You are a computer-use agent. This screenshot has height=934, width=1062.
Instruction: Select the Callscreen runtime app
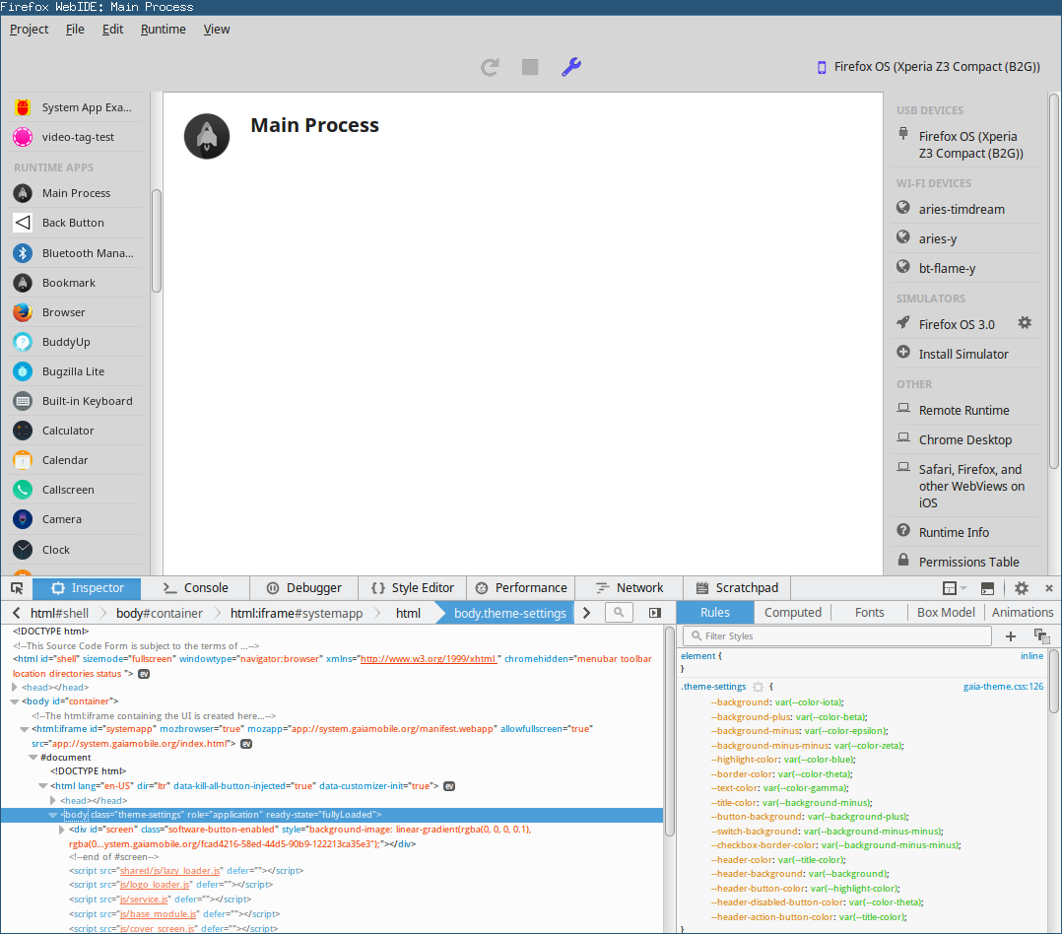[x=77, y=490]
